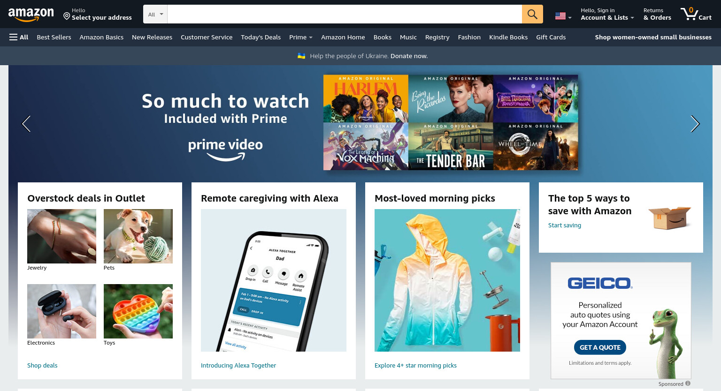Click the Toys pop-it image
721x391 pixels.
pos(138,311)
